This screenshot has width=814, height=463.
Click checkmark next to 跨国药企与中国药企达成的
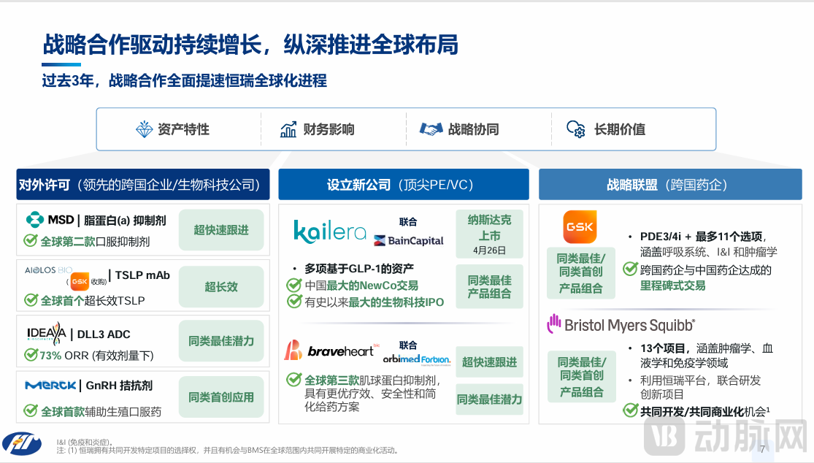click(x=630, y=269)
